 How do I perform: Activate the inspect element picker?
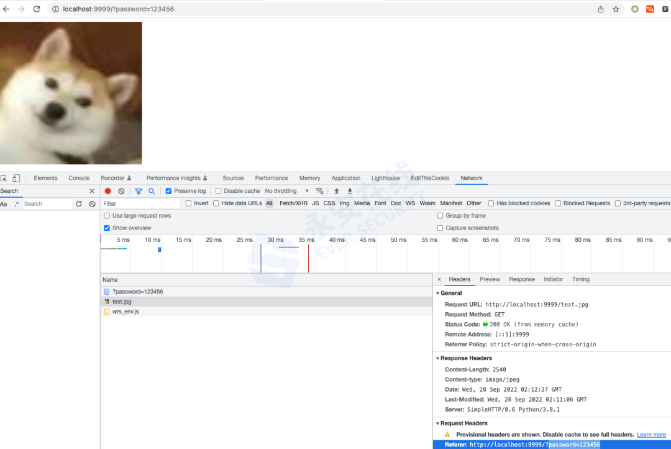pos(4,178)
